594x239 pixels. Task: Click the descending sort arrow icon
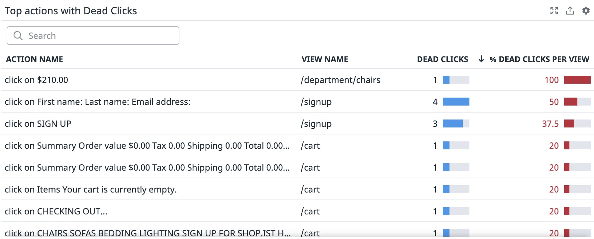pos(481,59)
